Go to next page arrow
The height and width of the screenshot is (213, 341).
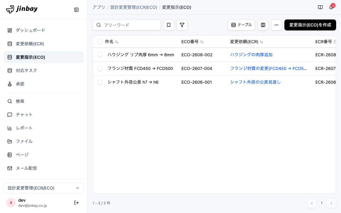click(331, 203)
